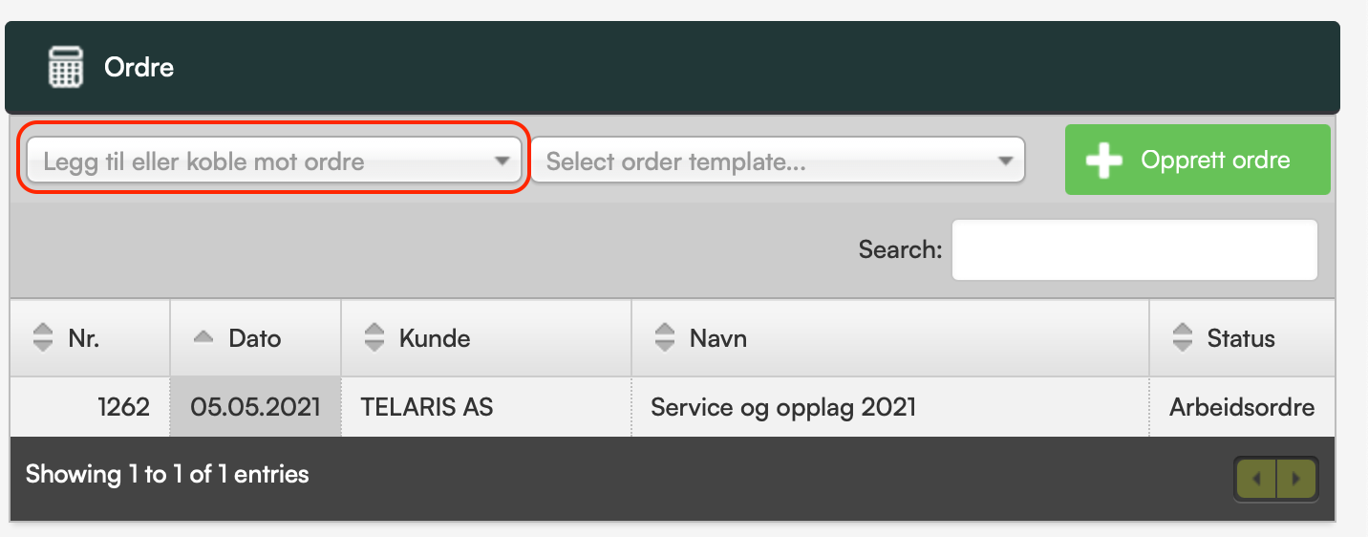Click the plus icon in Opprett ordre

1104,160
